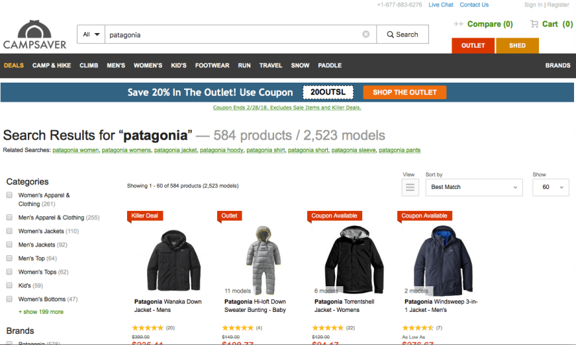Click the Register link

558,5
